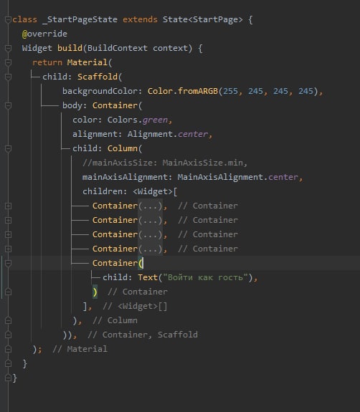Click the string "Войти как гость"
The height and width of the screenshot is (412, 360).
point(205,277)
